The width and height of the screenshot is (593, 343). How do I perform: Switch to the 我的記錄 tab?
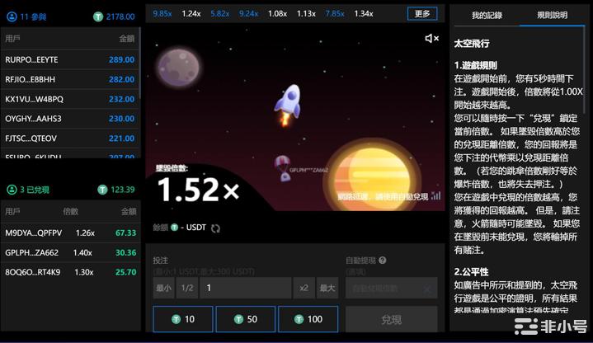[x=487, y=16]
